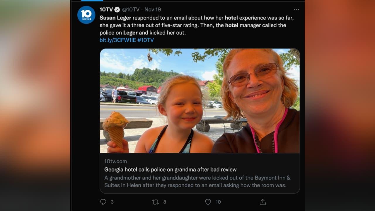Click the Nov 19 timestamp
Viewport: 375px width, 211px height.
(153, 10)
